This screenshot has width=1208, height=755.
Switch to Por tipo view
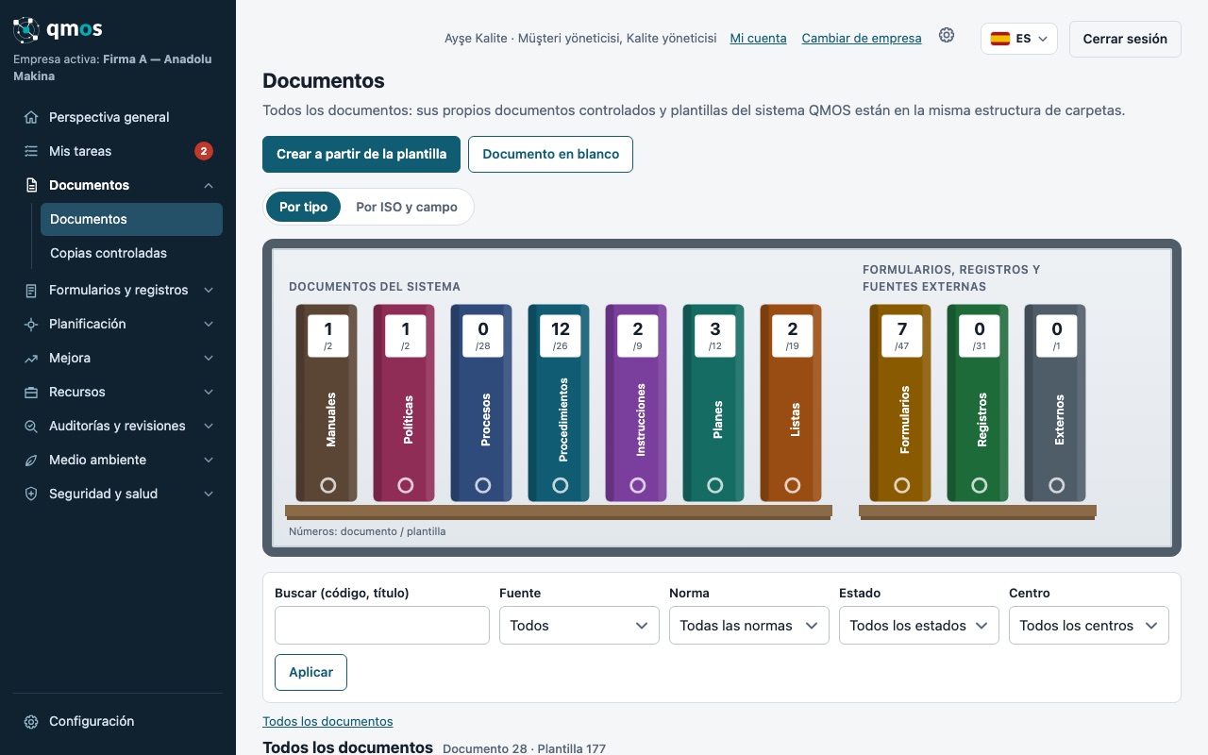pyautogui.click(x=303, y=207)
